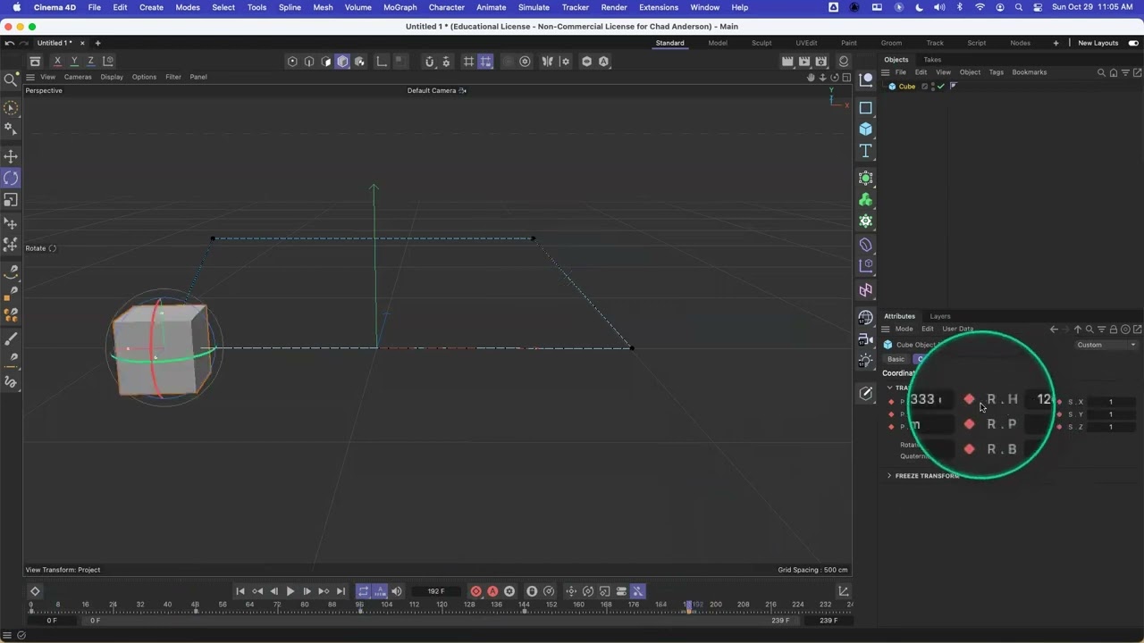The height and width of the screenshot is (643, 1144).
Task: Add a Text spline using T icon
Action: click(865, 151)
